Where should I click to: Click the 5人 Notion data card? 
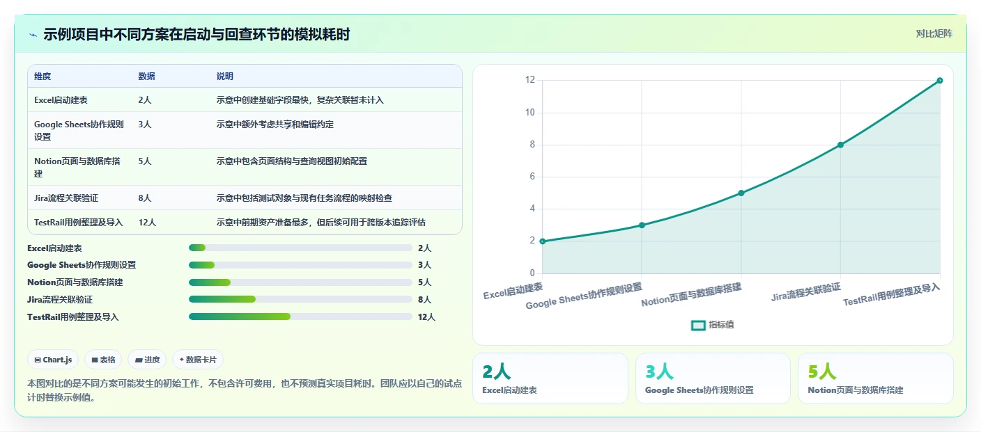(x=876, y=378)
